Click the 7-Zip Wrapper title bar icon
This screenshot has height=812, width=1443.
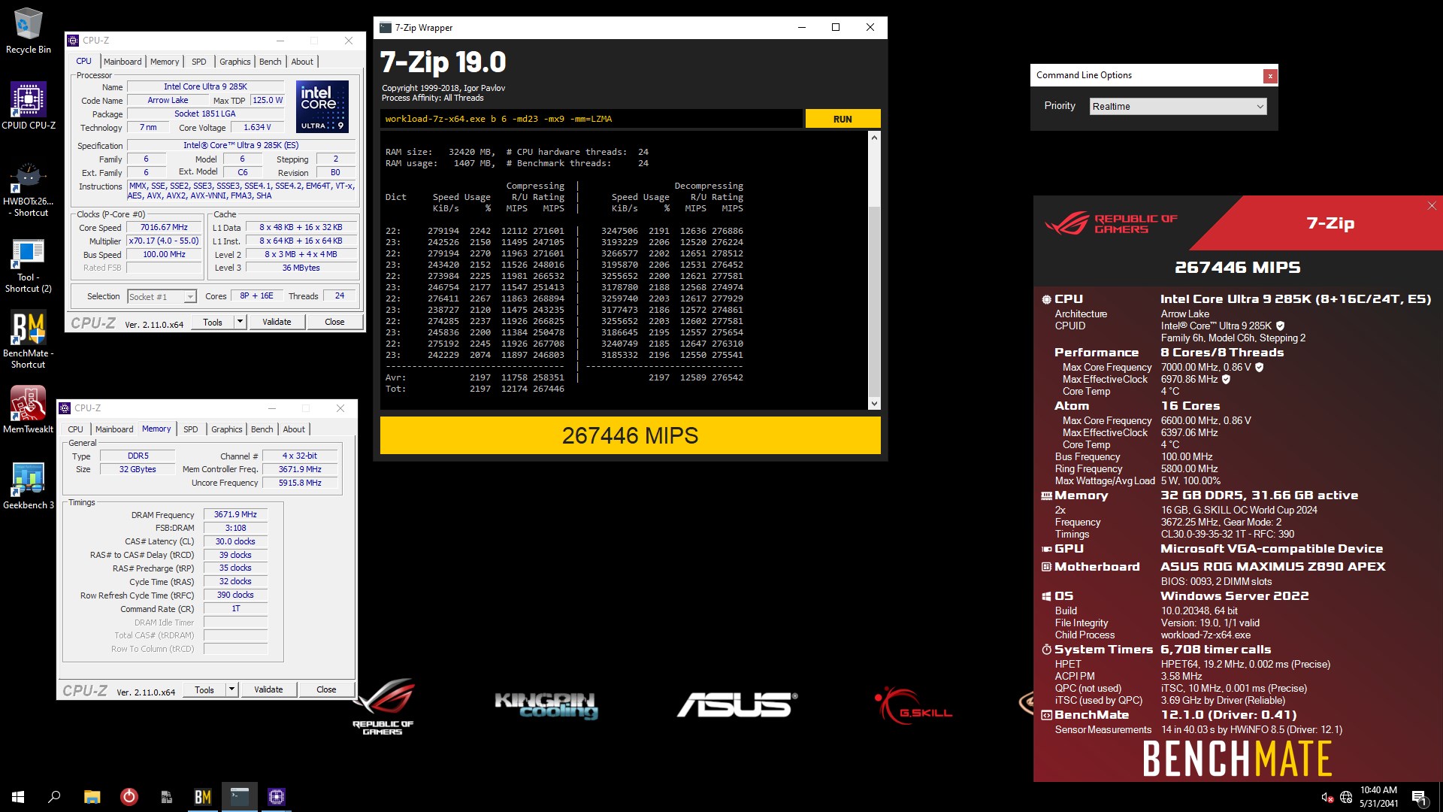point(386,28)
